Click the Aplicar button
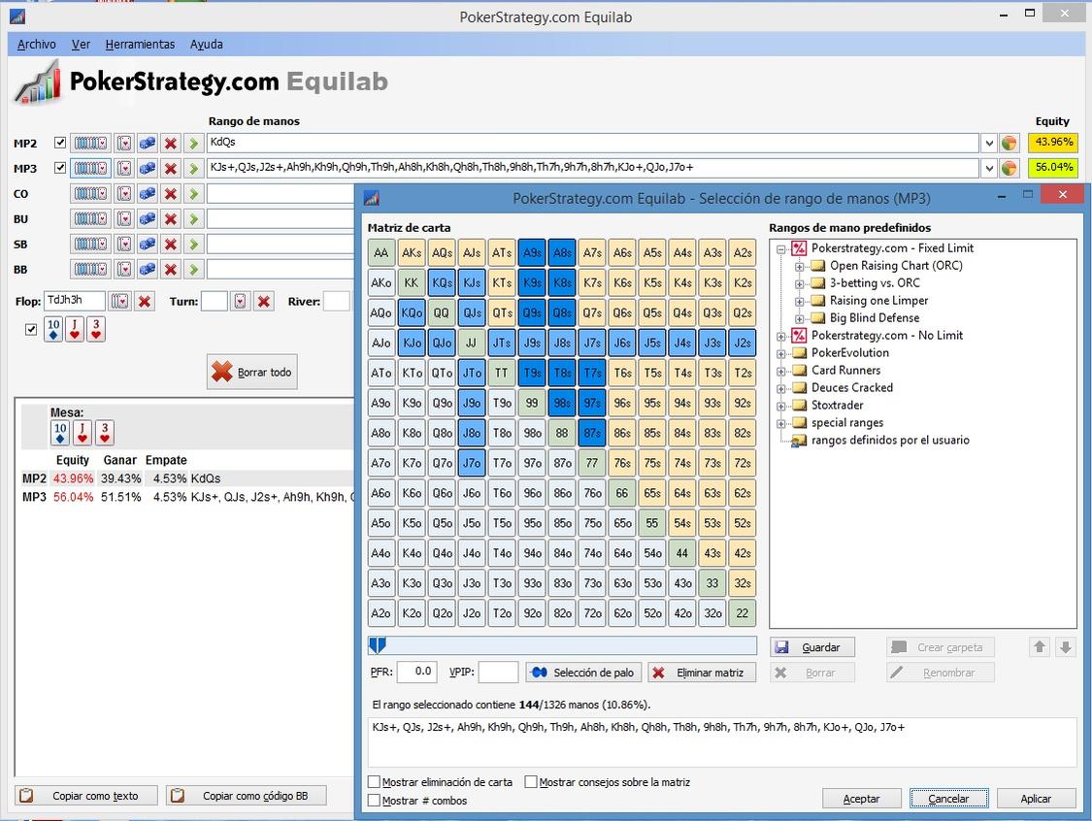The image size is (1092, 821). pos(1036,799)
